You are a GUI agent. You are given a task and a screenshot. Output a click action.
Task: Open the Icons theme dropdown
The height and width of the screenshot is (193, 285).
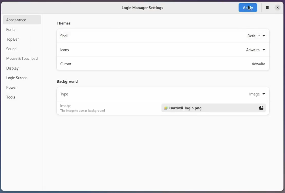pyautogui.click(x=256, y=50)
